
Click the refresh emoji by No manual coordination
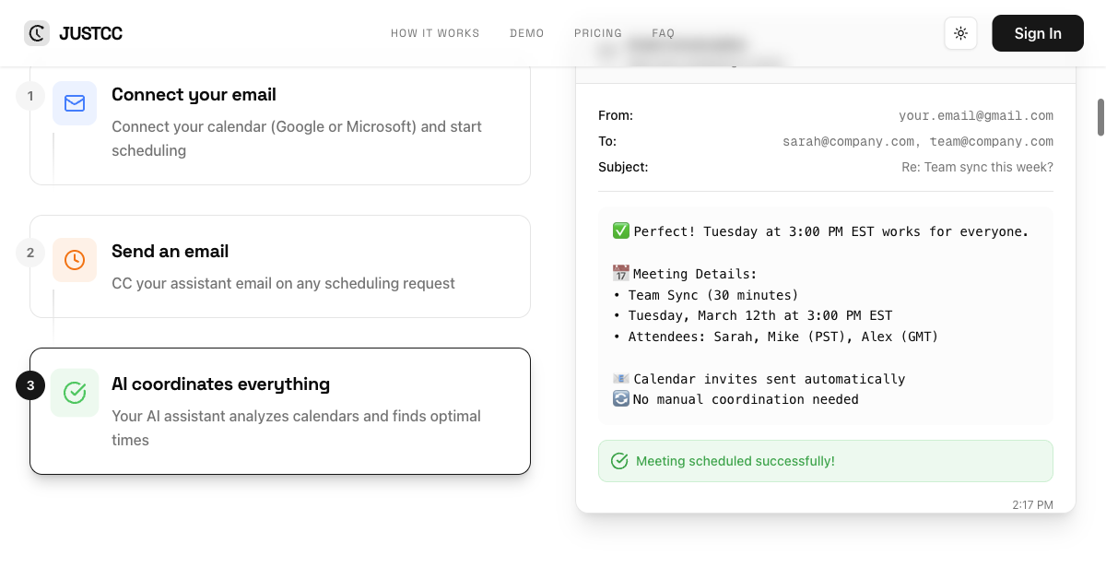pos(621,399)
